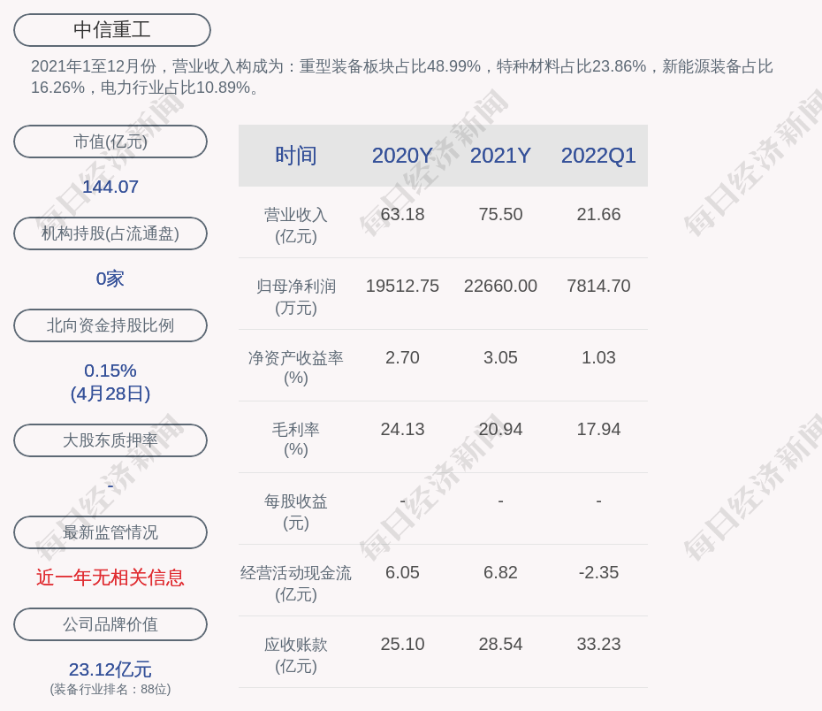Select the 2020Y column header
The height and width of the screenshot is (711, 822).
point(402,156)
